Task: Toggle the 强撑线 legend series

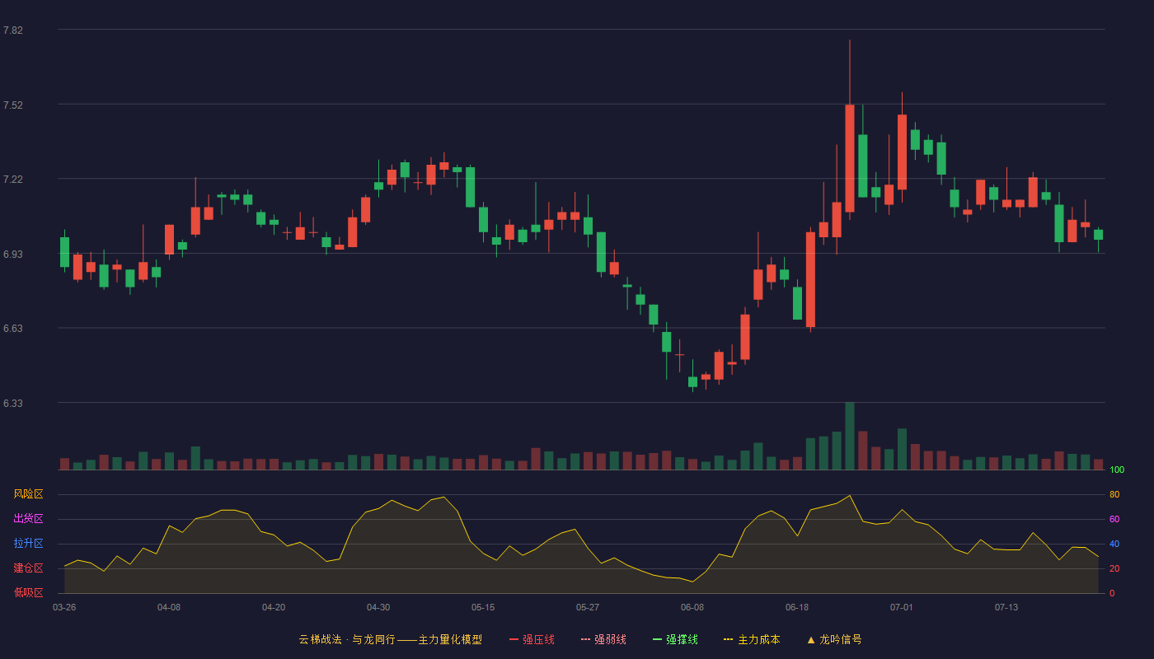Action: (x=675, y=639)
